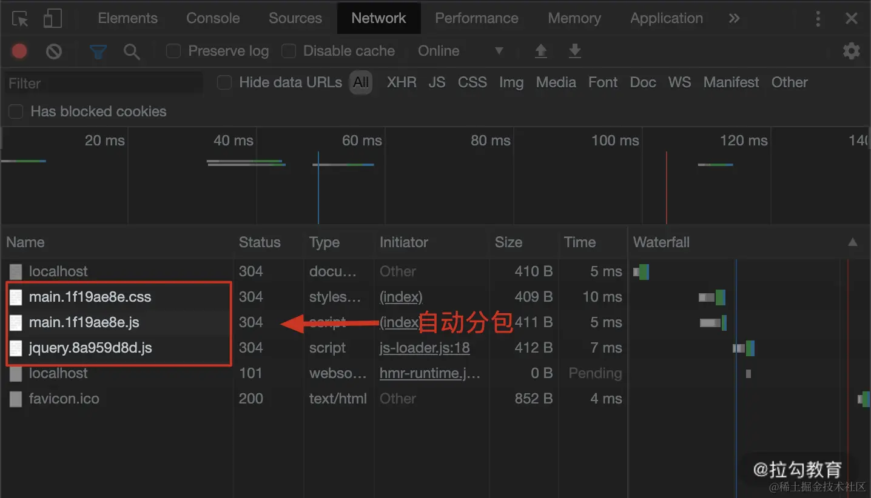Switch to the Elements tab
Image resolution: width=871 pixels, height=498 pixels.
127,18
